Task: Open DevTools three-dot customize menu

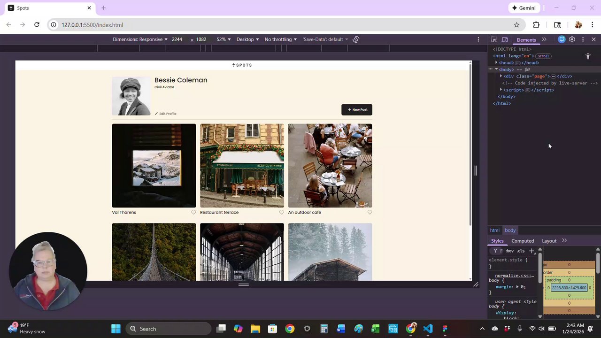Action: (x=583, y=39)
